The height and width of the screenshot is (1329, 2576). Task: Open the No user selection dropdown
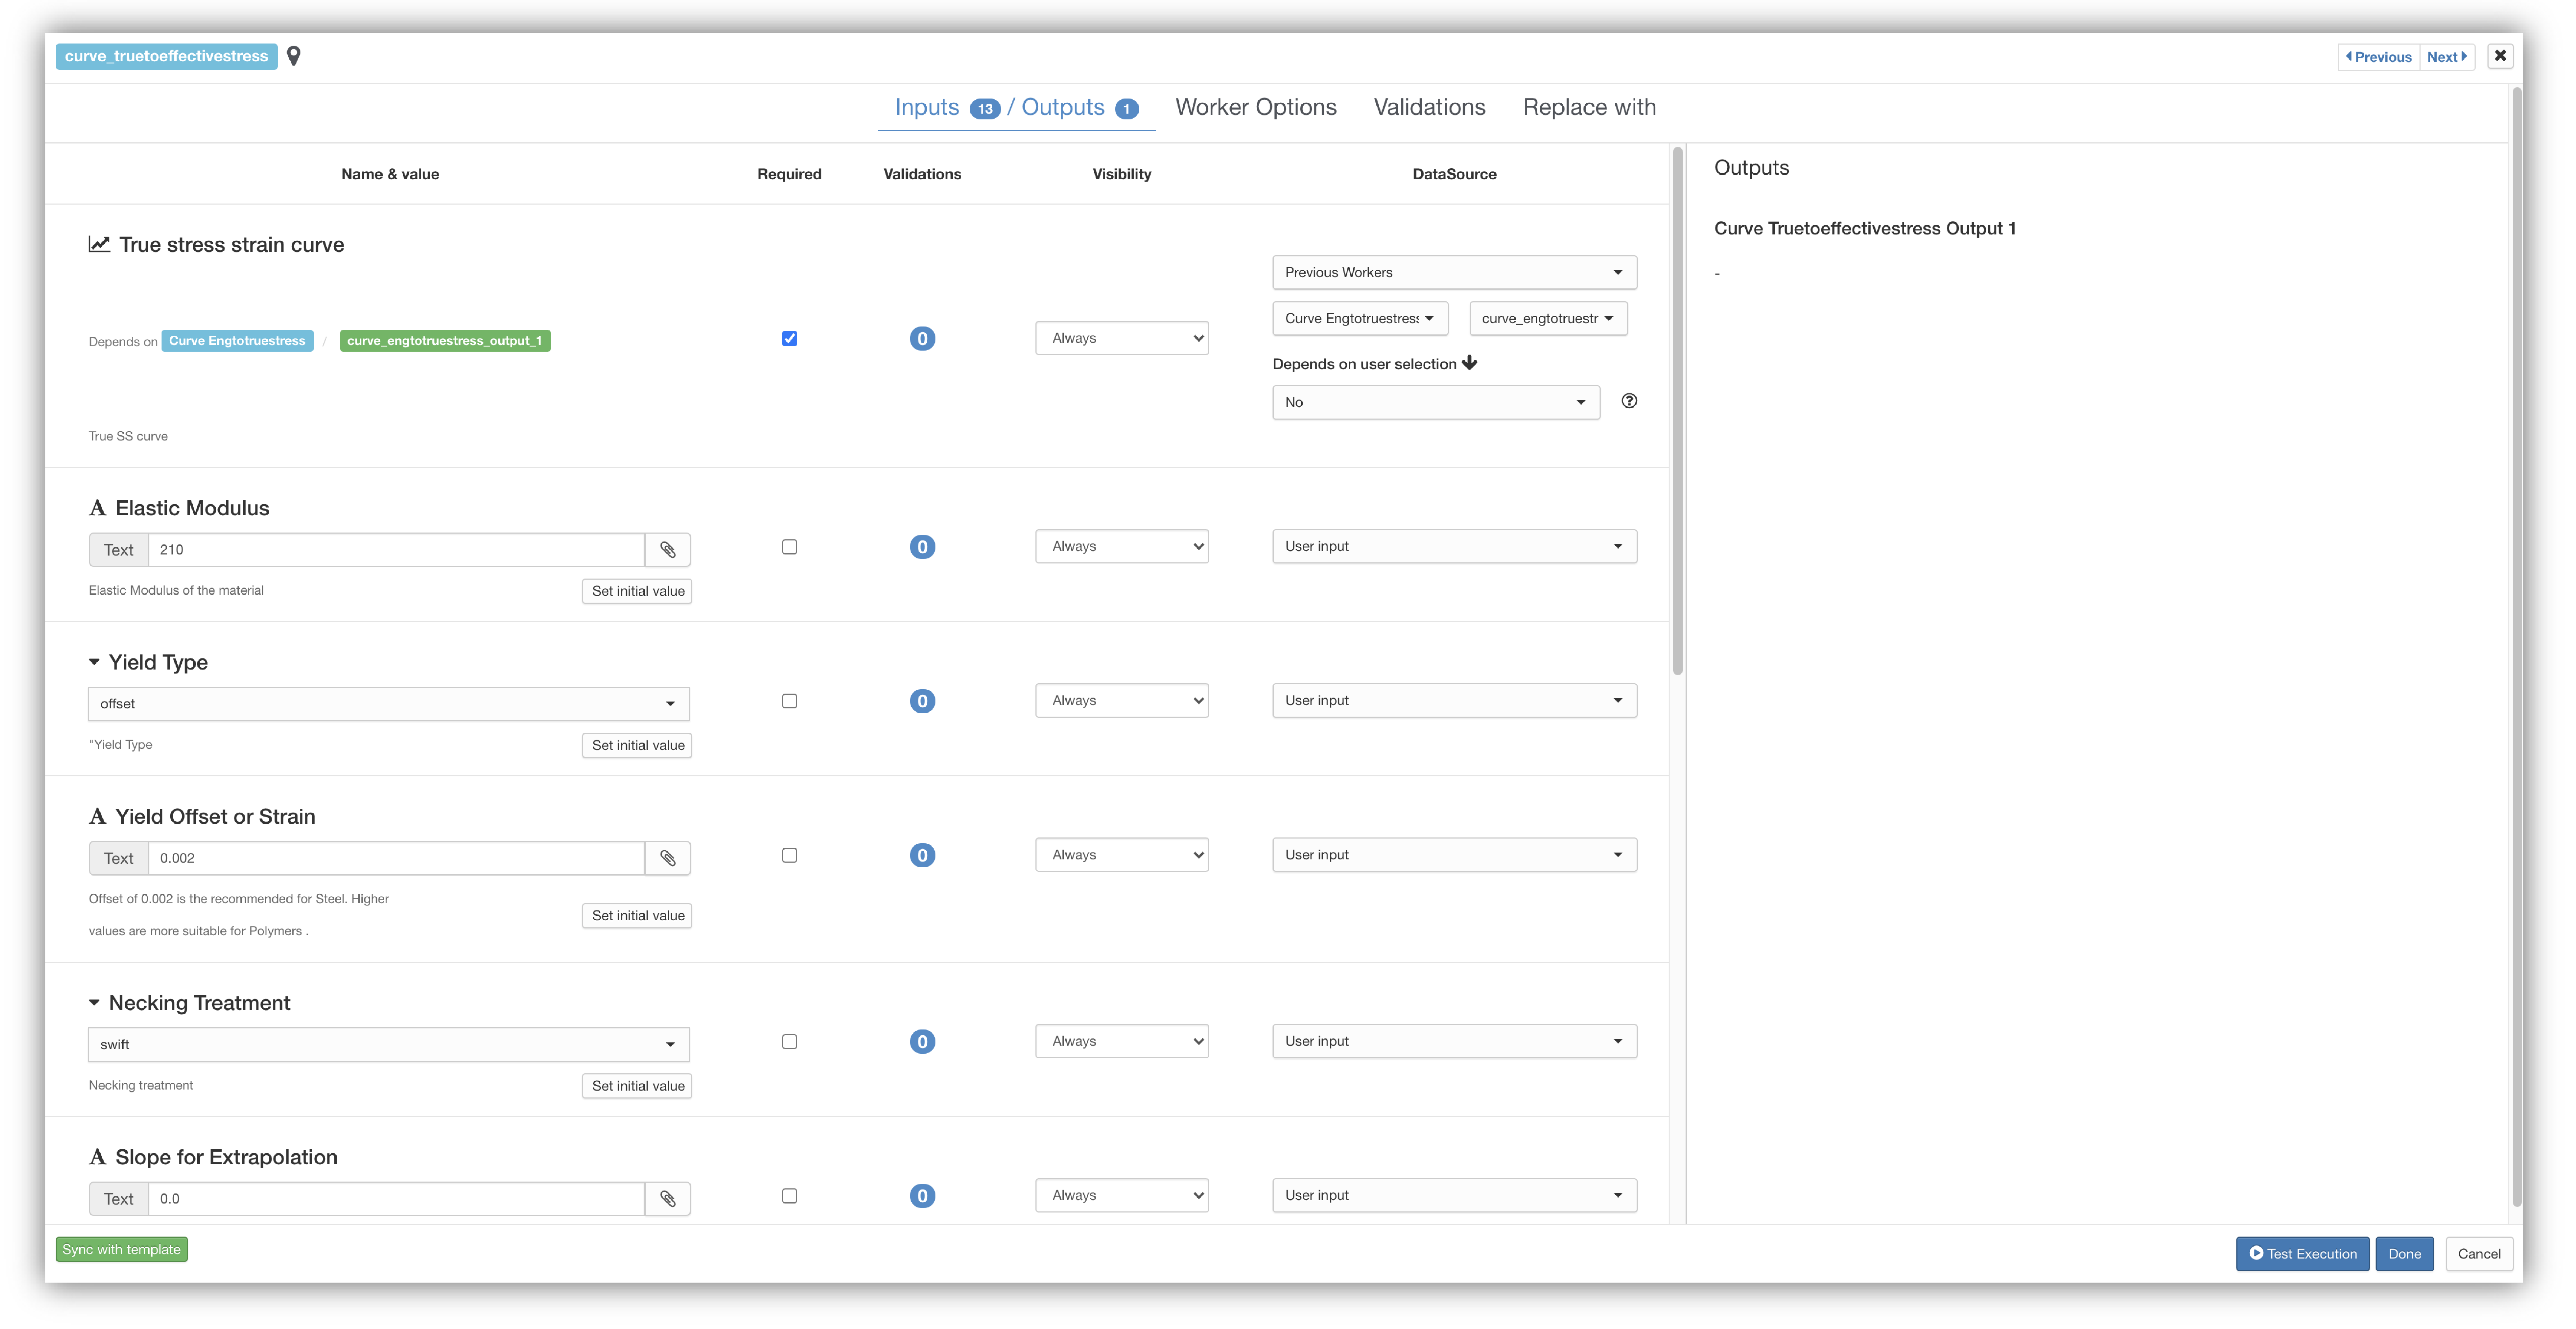(1435, 403)
